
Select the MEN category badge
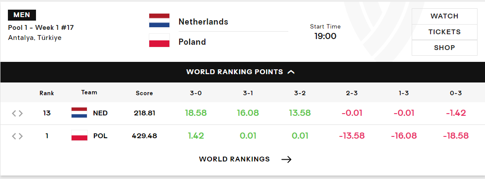pyautogui.click(x=22, y=15)
